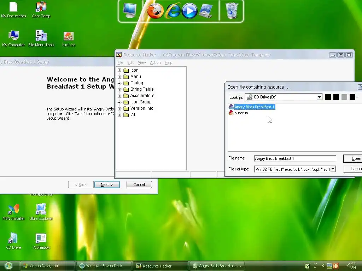Open the Recycle Bin from the dock

point(232,11)
